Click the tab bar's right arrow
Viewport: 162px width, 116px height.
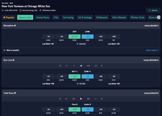point(159,17)
